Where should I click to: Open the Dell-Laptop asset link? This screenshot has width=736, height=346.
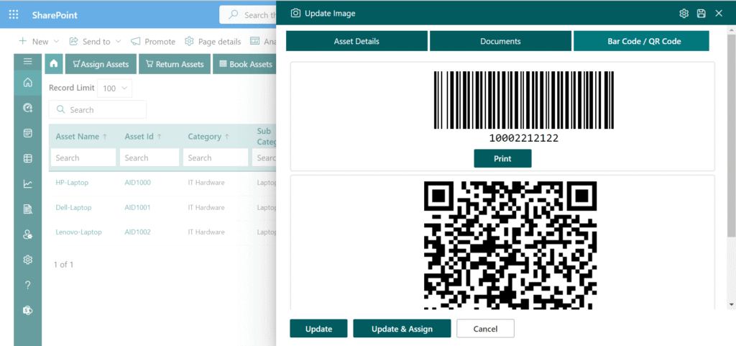(x=73, y=207)
